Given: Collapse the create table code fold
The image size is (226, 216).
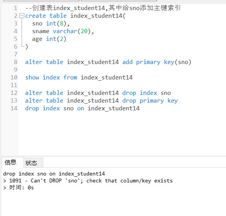Looking at the screenshot, I should [22, 16].
